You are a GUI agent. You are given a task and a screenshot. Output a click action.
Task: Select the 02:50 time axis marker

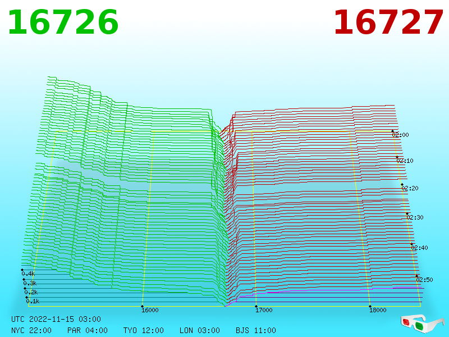click(424, 280)
